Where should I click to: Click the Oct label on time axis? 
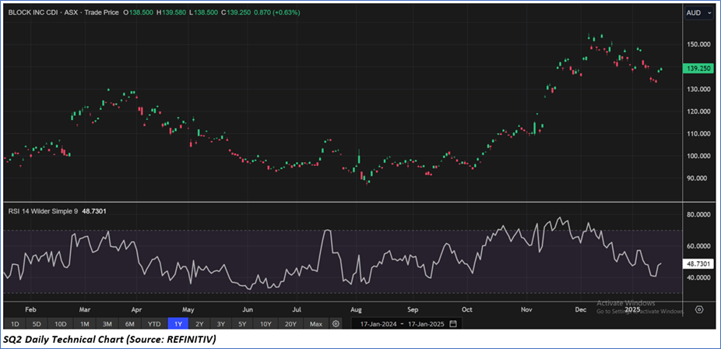click(x=467, y=309)
